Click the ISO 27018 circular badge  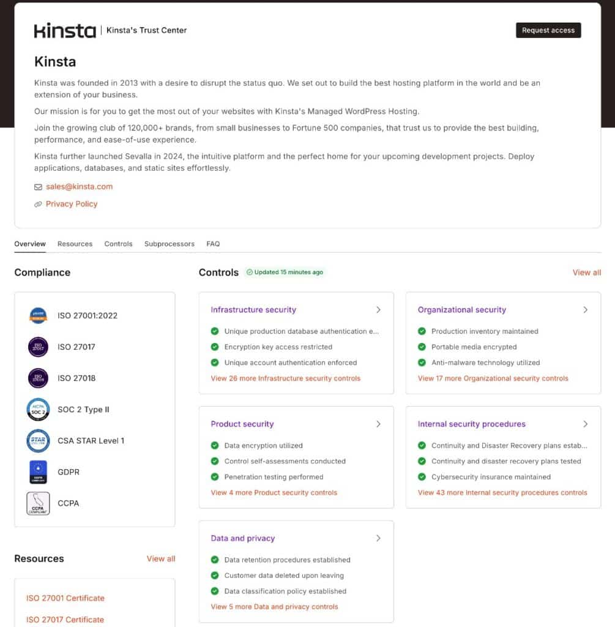pos(38,378)
